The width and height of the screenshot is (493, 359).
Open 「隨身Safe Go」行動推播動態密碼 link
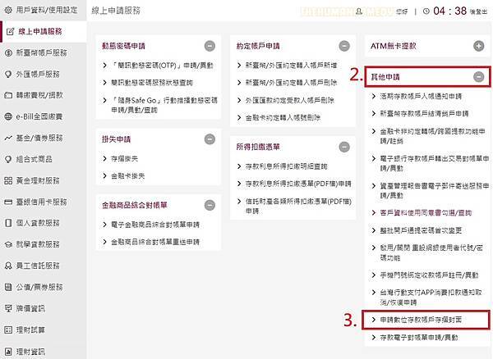[x=164, y=105]
